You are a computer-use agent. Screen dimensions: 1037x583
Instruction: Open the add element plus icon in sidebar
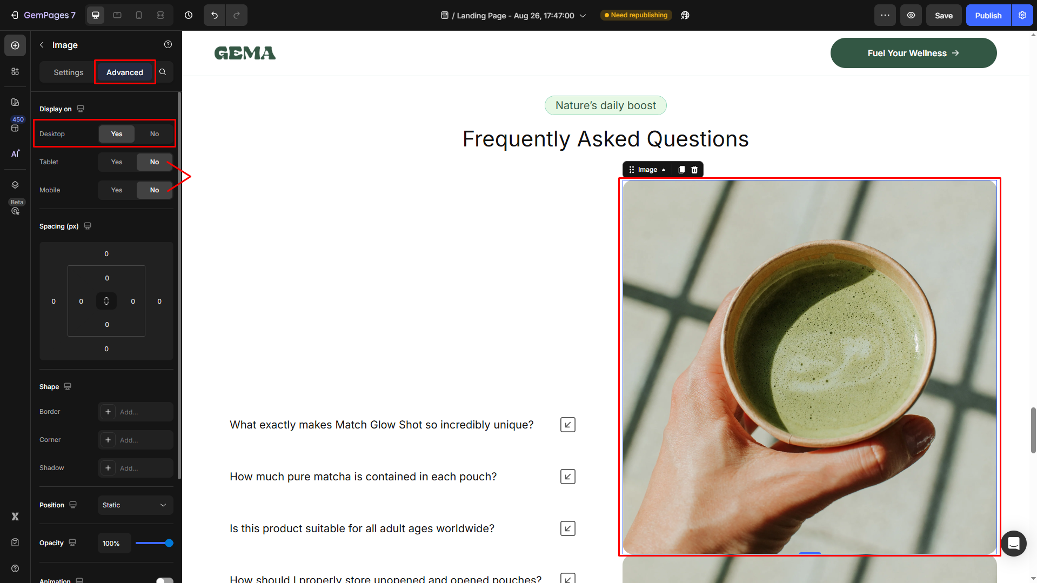15,45
